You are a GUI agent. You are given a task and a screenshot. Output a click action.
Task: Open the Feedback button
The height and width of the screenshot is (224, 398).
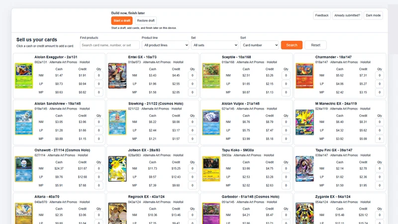click(x=322, y=15)
